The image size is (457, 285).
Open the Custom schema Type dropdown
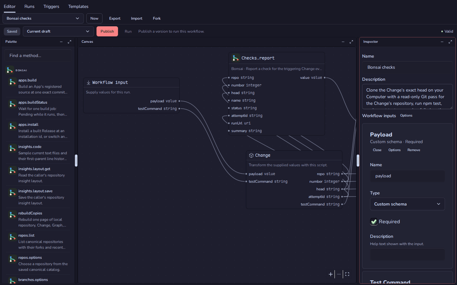(407, 204)
